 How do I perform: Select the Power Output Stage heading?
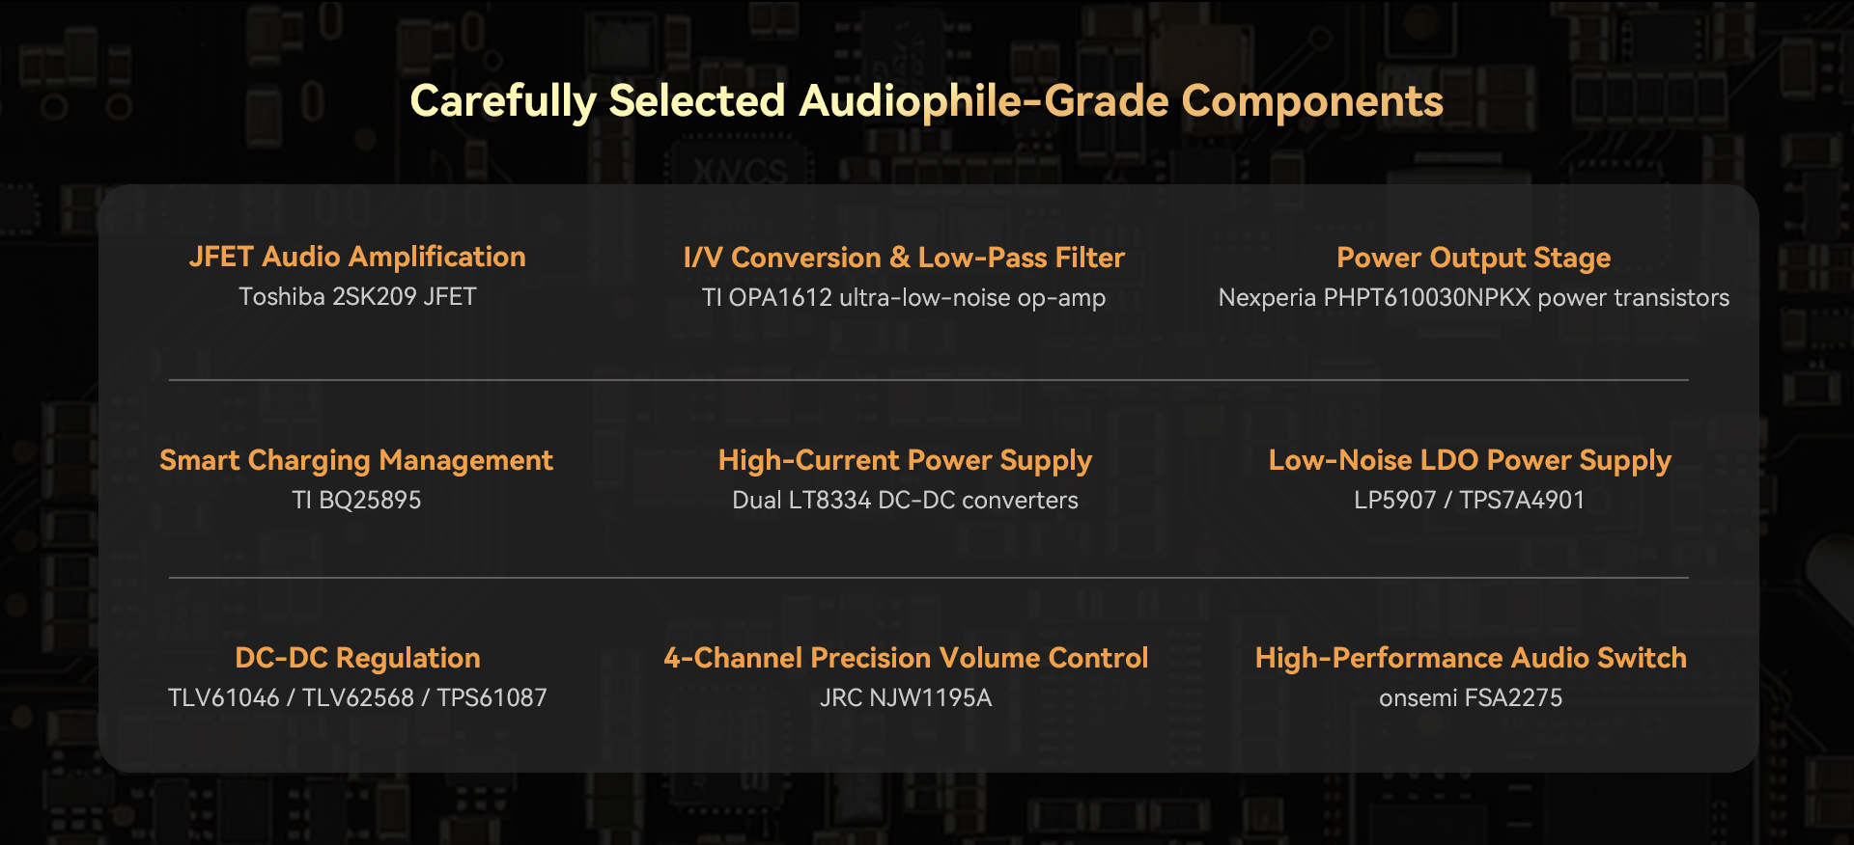[x=1474, y=258]
